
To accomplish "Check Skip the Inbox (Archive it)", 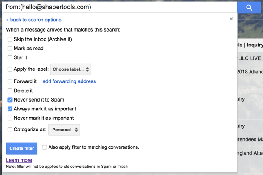I will 10,39.
